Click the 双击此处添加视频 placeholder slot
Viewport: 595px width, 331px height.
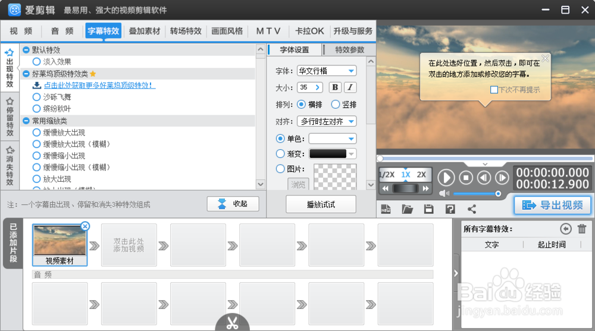point(129,245)
